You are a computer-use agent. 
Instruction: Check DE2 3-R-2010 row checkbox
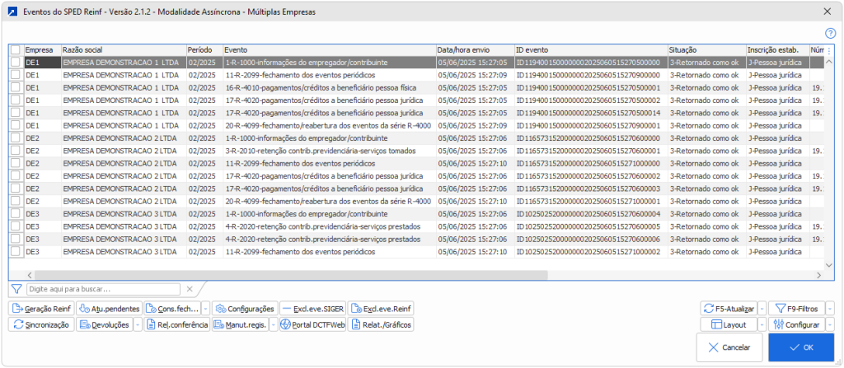pos(16,151)
